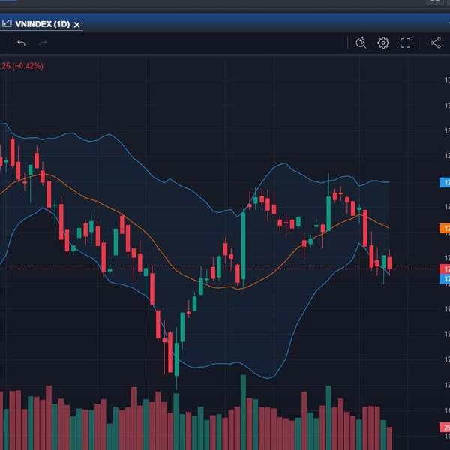Click the red last price label
Image resolution: width=450 pixels, height=450 pixels.
pyautogui.click(x=445, y=269)
